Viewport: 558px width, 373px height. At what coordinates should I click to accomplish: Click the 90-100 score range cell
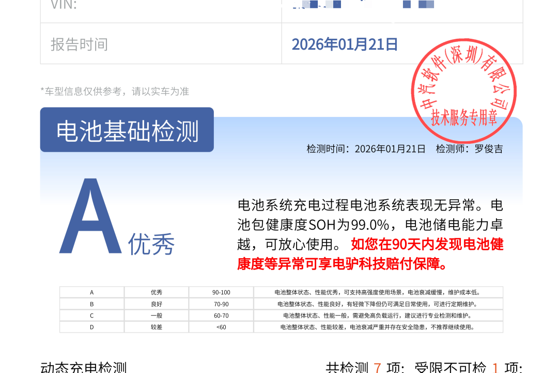coord(221,292)
